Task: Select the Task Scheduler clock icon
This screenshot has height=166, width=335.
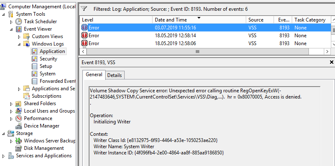Action: point(19,22)
